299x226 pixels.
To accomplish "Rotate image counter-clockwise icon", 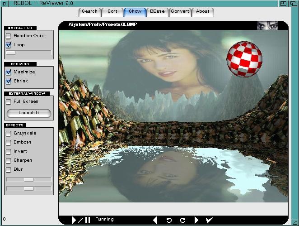I will point(169,220).
